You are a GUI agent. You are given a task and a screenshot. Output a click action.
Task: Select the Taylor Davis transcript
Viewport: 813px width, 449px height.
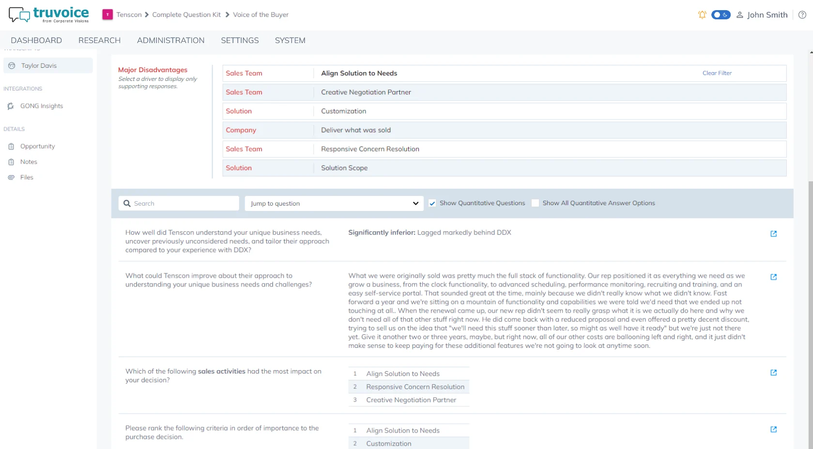[x=48, y=65]
